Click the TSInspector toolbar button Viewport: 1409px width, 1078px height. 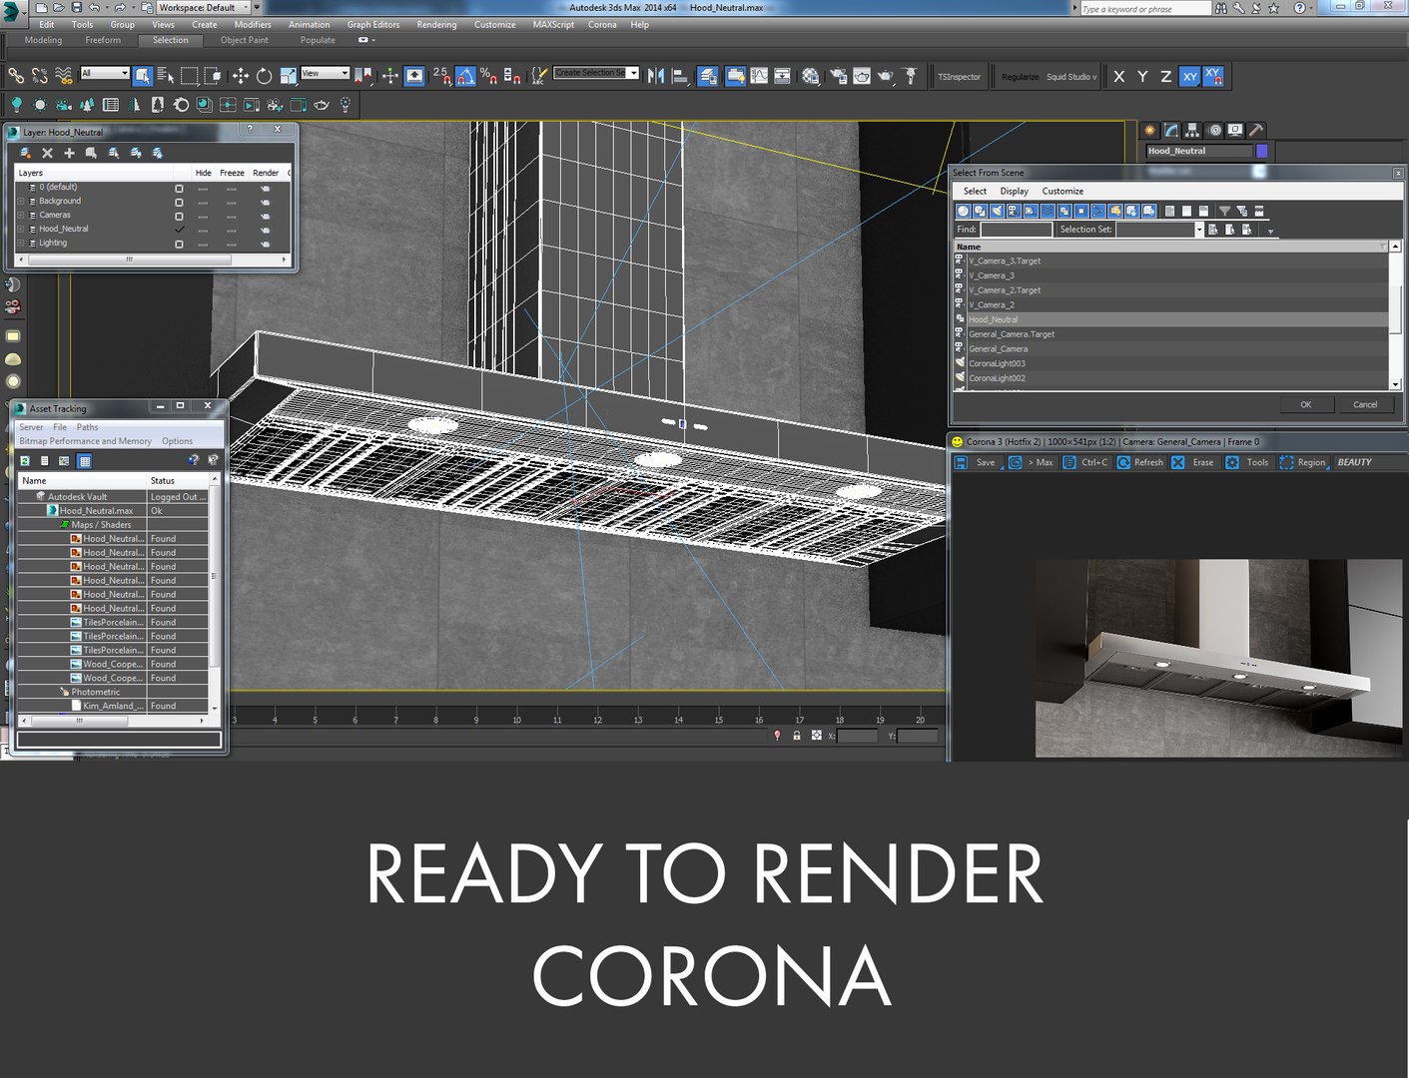[959, 77]
